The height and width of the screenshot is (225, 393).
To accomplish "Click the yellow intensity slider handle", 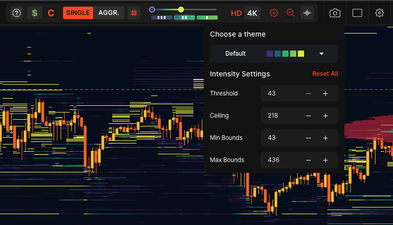I will pyautogui.click(x=181, y=9).
